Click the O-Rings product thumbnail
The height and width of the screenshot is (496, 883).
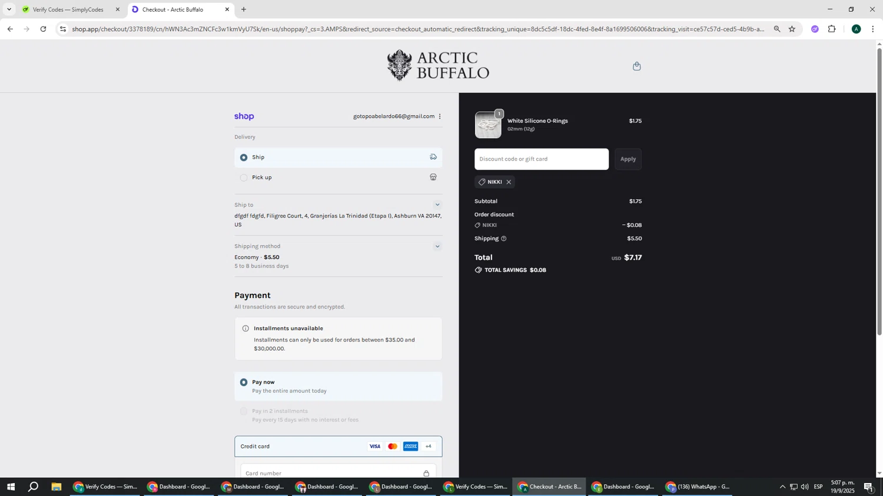coord(488,125)
